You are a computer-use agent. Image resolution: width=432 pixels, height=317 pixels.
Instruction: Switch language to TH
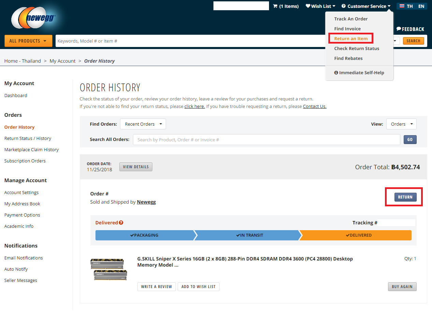tap(406, 6)
